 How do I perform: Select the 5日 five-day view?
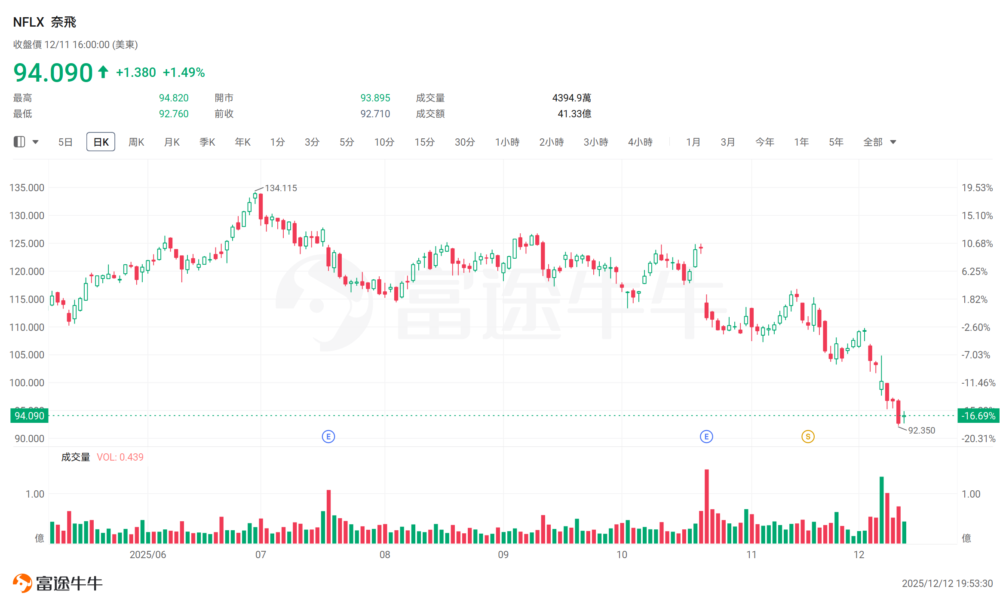[65, 142]
